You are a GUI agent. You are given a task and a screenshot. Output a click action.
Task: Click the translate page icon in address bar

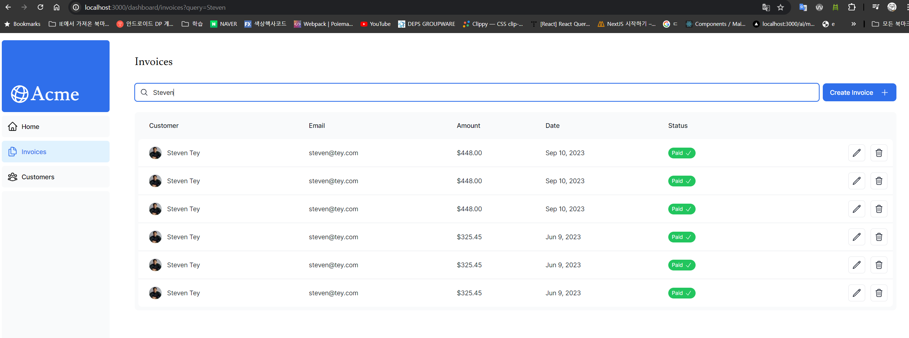(x=766, y=7)
